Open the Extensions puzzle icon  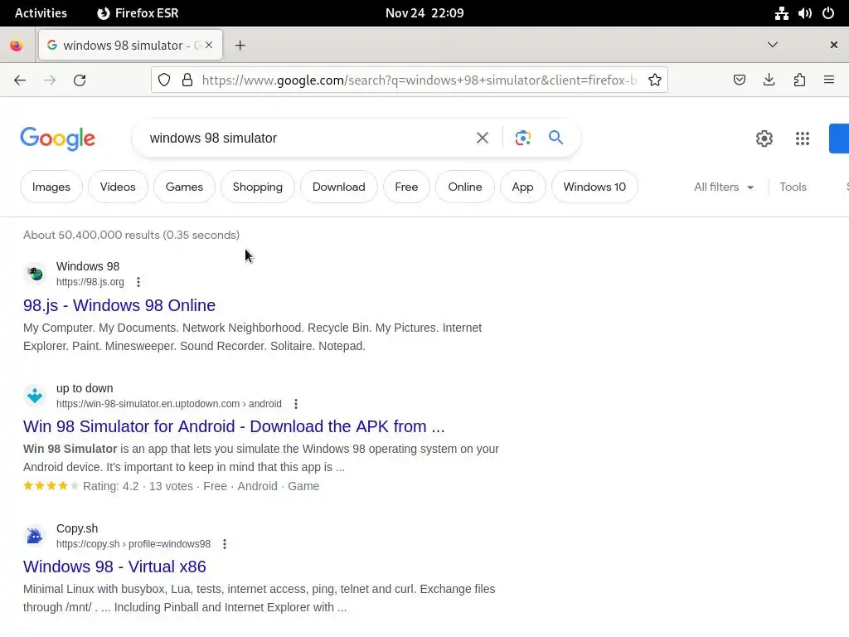click(799, 80)
